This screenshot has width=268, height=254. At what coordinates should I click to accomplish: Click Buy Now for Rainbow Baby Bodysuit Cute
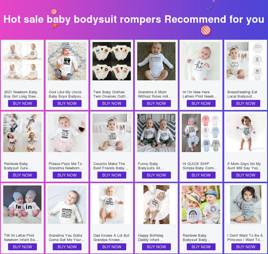pos(22,175)
